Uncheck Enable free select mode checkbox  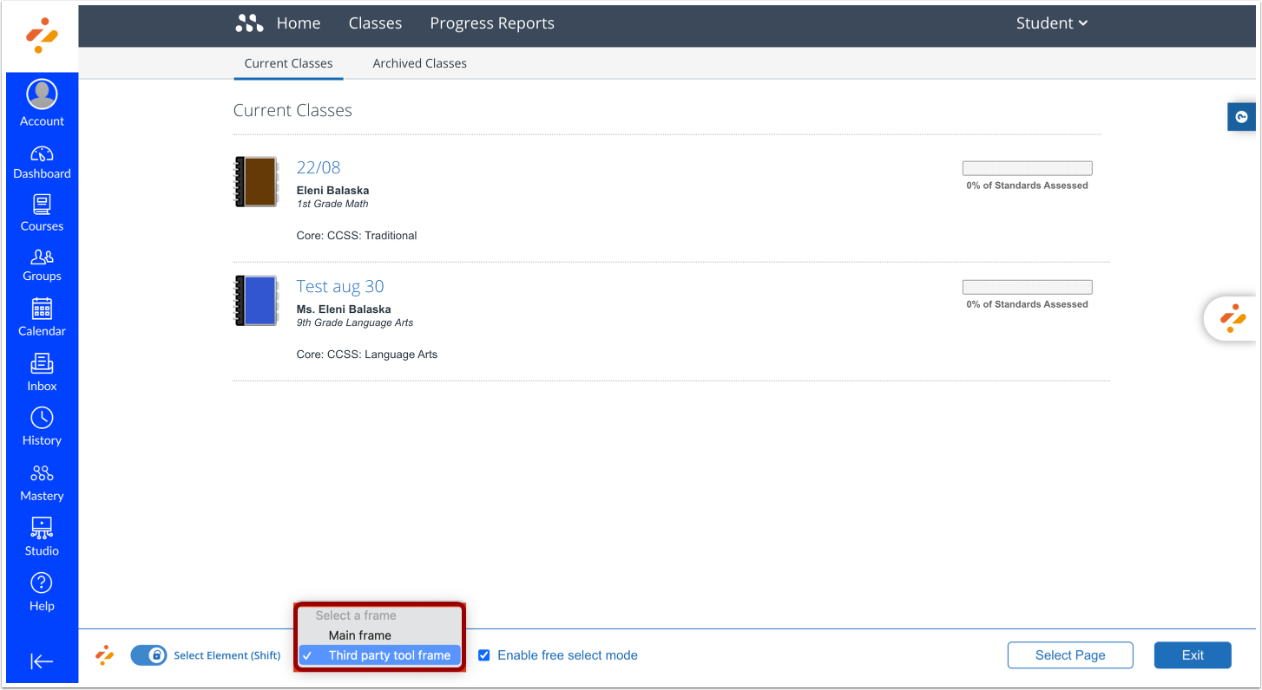click(x=484, y=655)
